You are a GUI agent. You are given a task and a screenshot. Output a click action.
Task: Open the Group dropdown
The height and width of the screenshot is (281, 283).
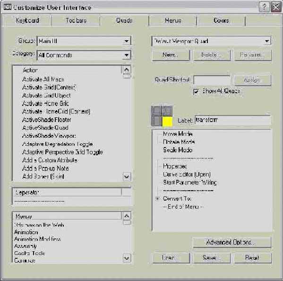(127, 41)
